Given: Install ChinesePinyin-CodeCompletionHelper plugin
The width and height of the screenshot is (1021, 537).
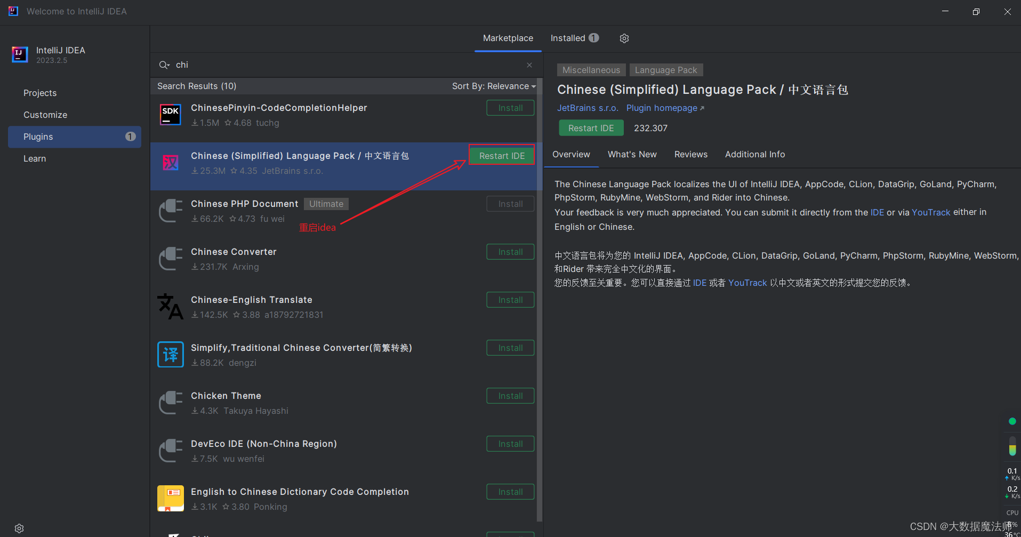Looking at the screenshot, I should click(510, 108).
